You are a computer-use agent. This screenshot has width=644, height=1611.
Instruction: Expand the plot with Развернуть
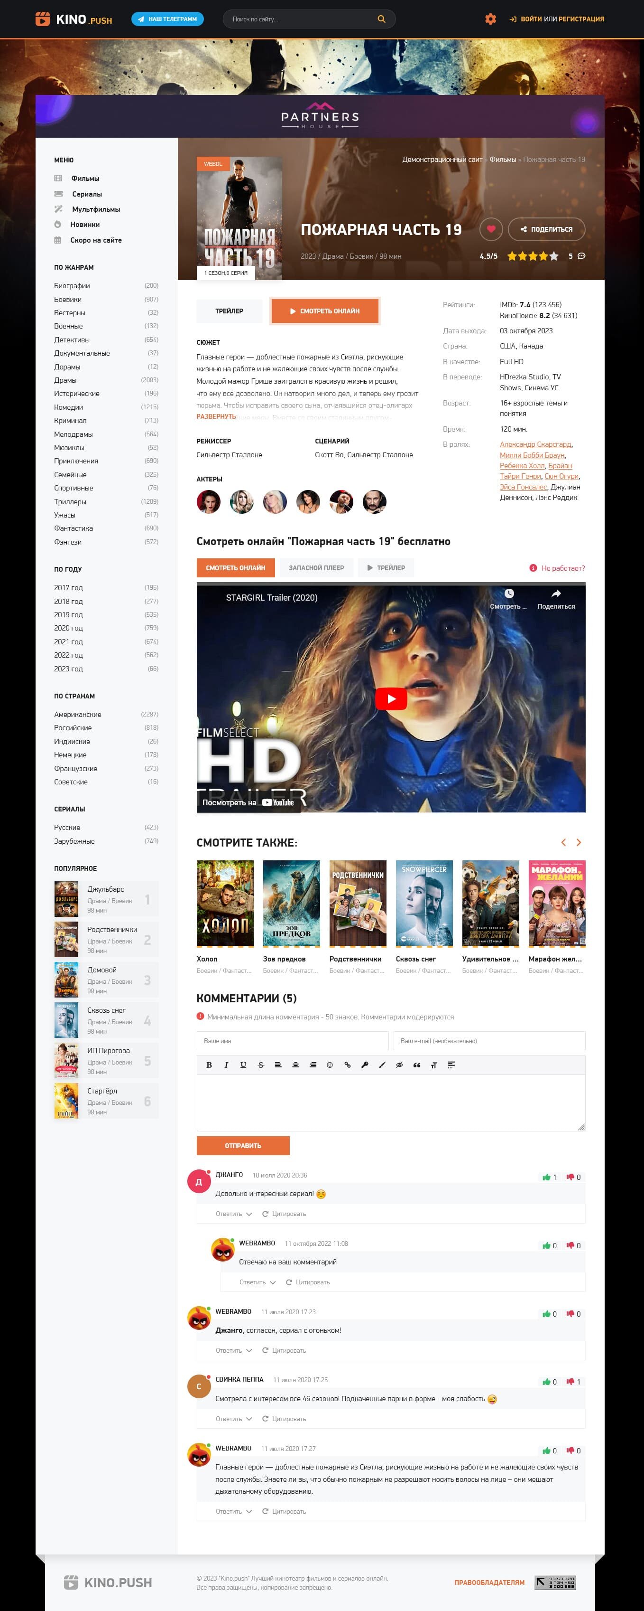click(216, 416)
